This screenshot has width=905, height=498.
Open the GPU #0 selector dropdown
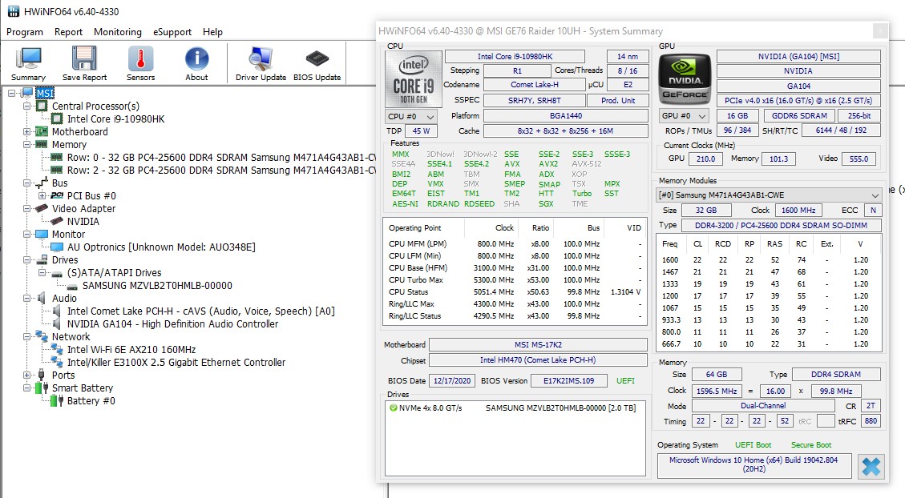[x=684, y=116]
